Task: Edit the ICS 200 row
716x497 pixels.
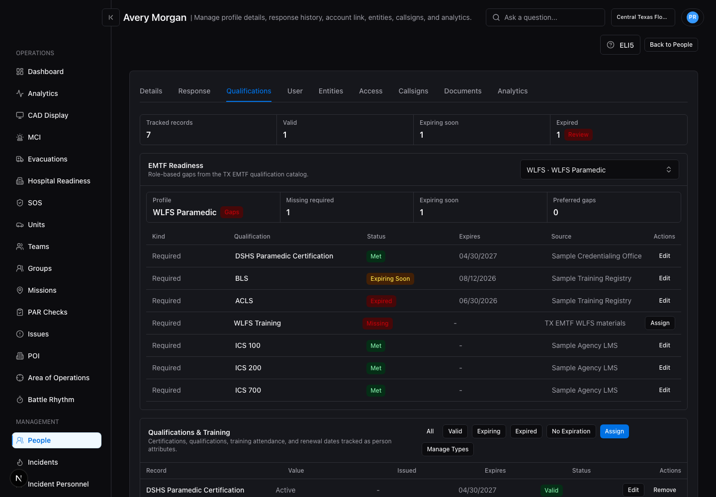Action: (x=664, y=368)
